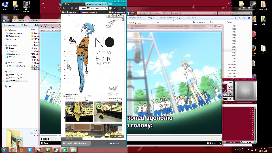Open uTorrent from the taskbar

pos(65,150)
